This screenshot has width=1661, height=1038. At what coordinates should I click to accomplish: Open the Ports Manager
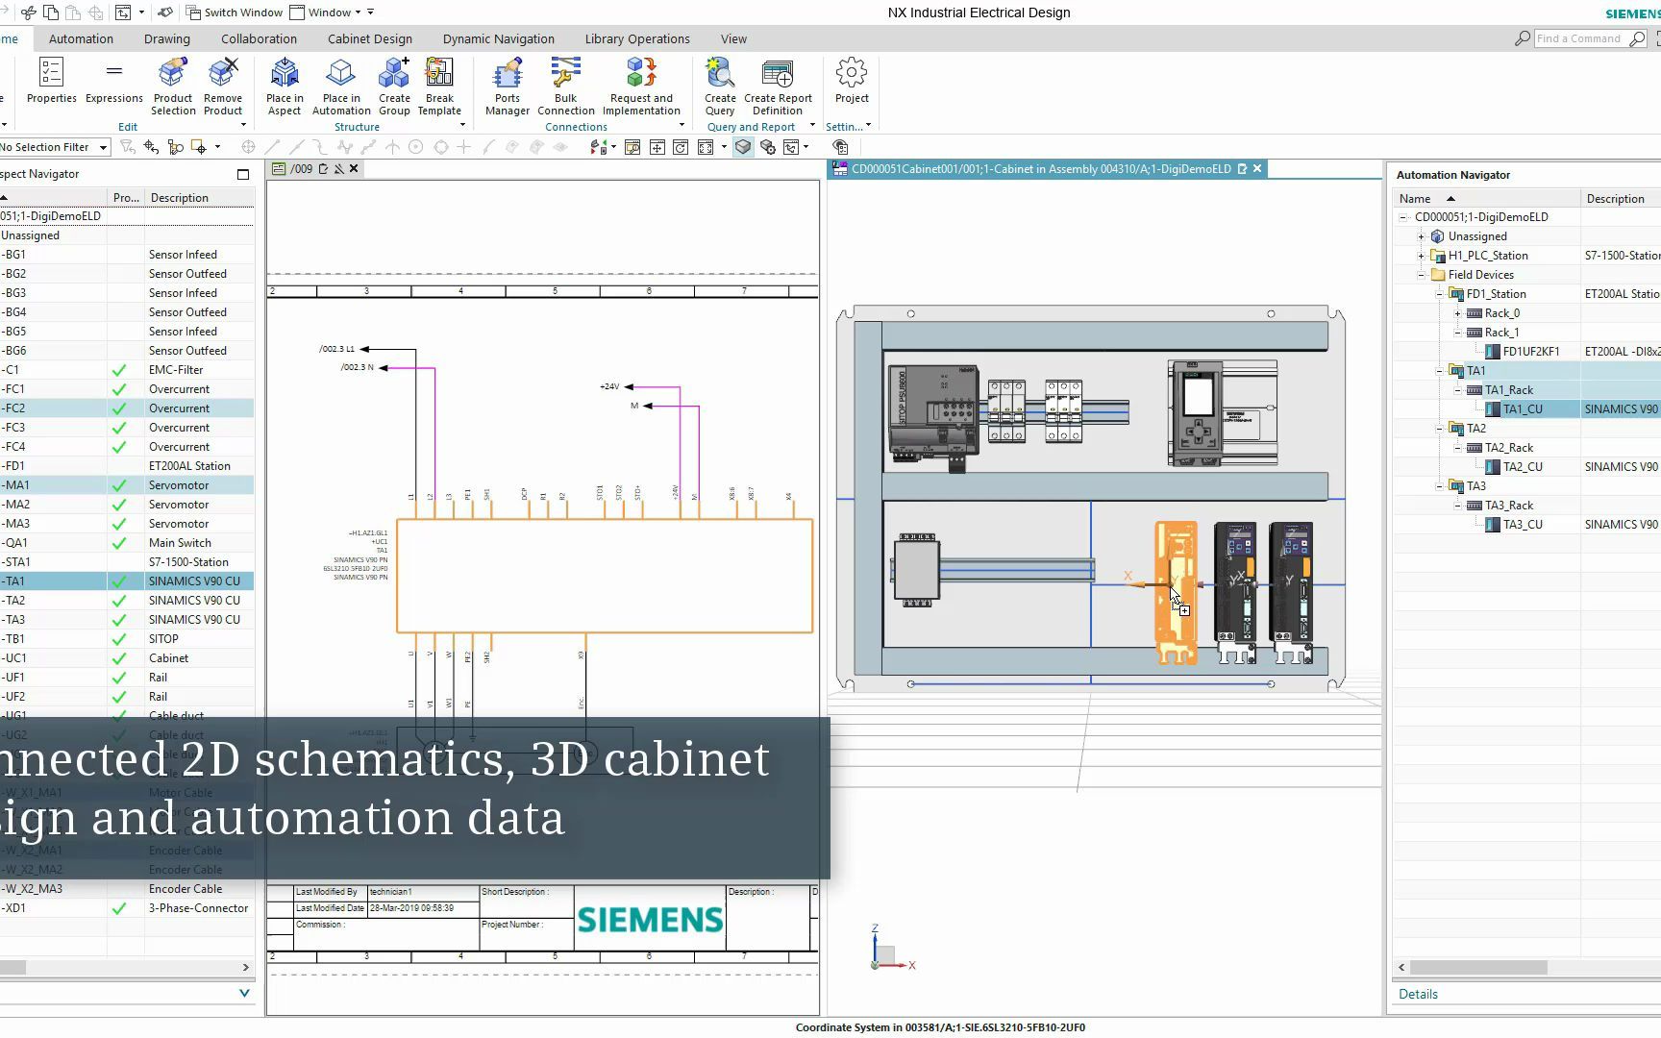click(508, 86)
